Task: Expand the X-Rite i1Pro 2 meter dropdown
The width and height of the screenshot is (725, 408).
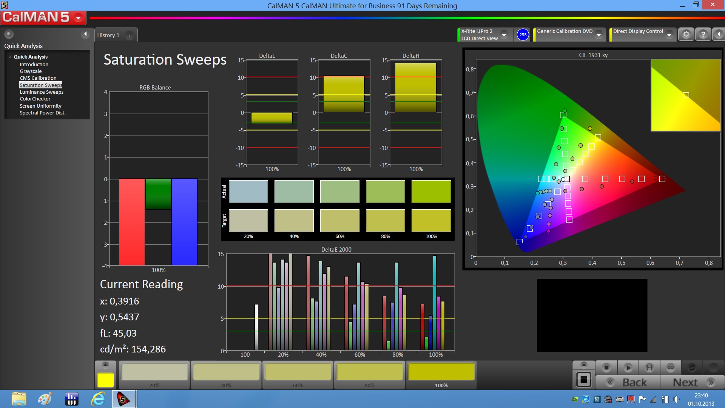Action: point(504,35)
